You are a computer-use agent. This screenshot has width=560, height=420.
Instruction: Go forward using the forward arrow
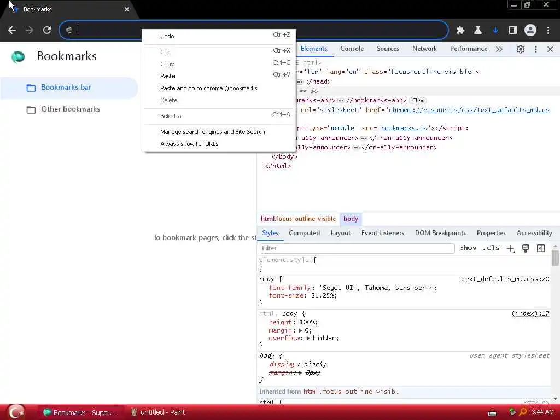click(30, 30)
